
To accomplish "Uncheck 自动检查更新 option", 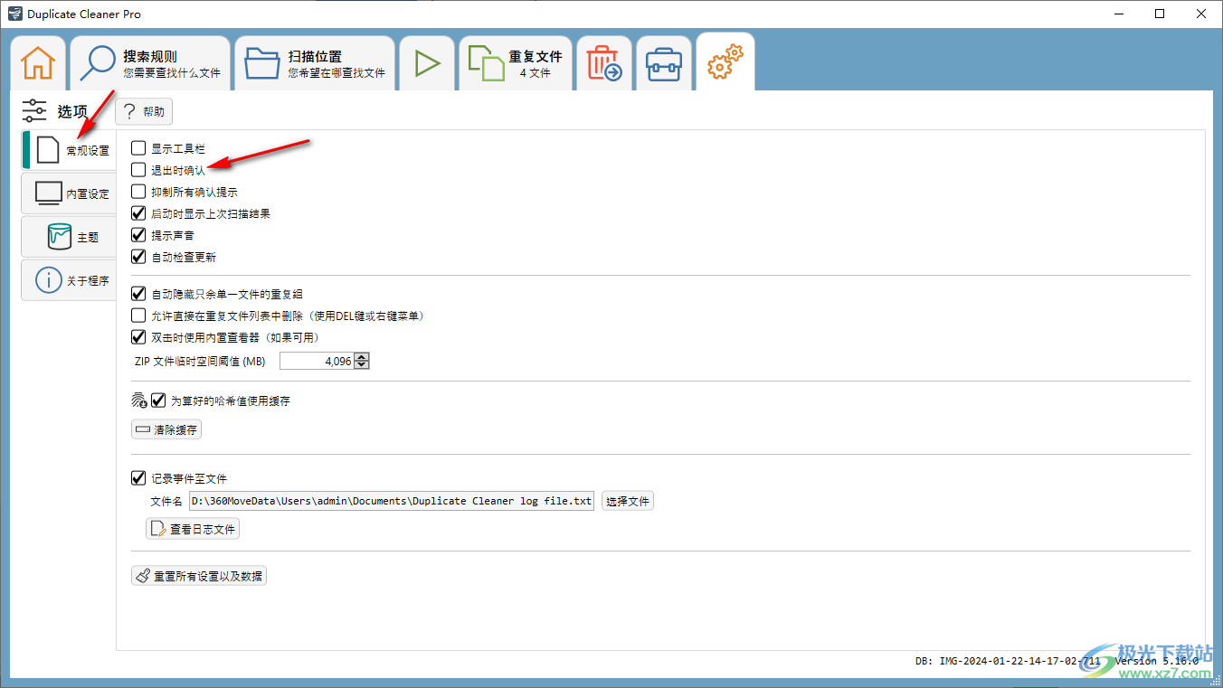I will click(x=138, y=257).
